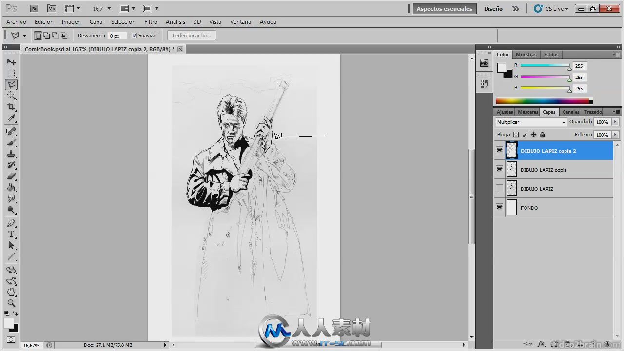Expand more workspaces chevron

(x=515, y=9)
